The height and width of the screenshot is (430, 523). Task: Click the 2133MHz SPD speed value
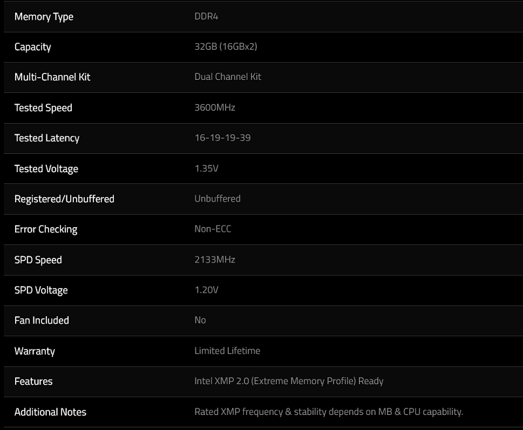point(214,260)
